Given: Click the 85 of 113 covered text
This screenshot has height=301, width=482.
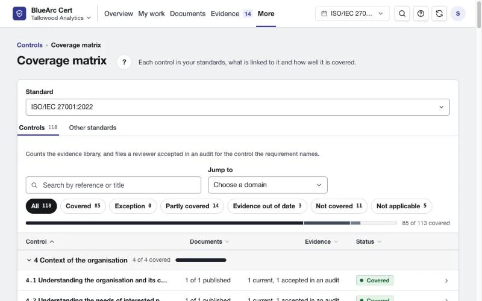Looking at the screenshot, I should tap(426, 223).
